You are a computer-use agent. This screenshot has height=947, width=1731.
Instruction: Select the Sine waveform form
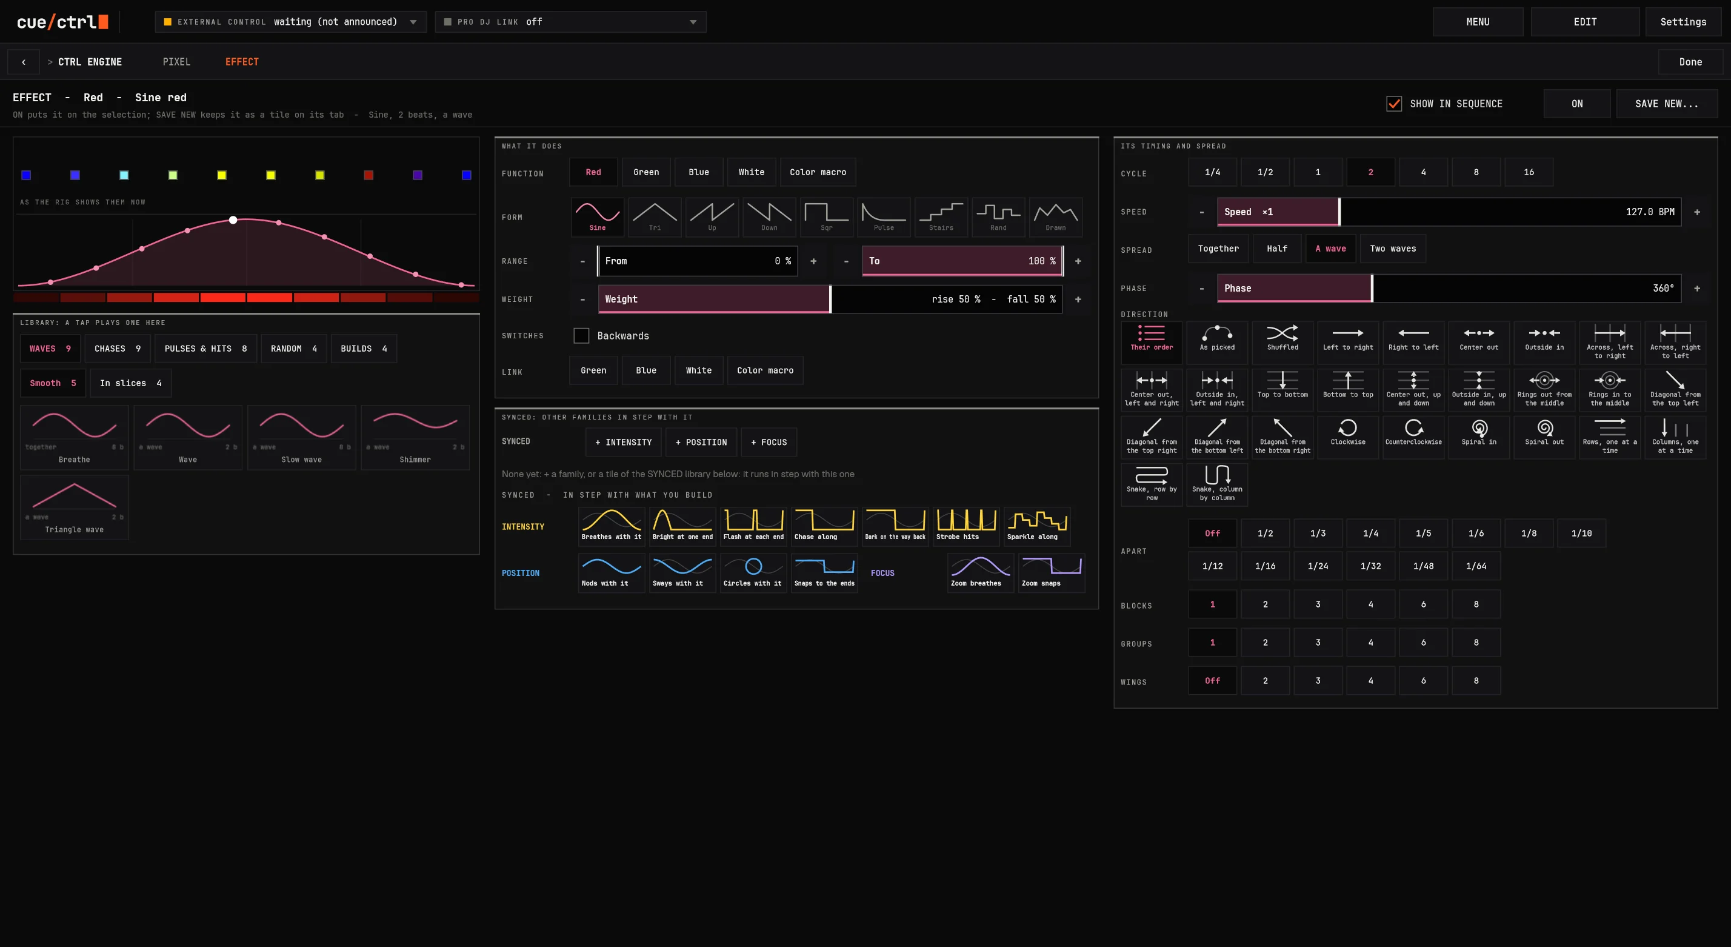[x=598, y=216]
